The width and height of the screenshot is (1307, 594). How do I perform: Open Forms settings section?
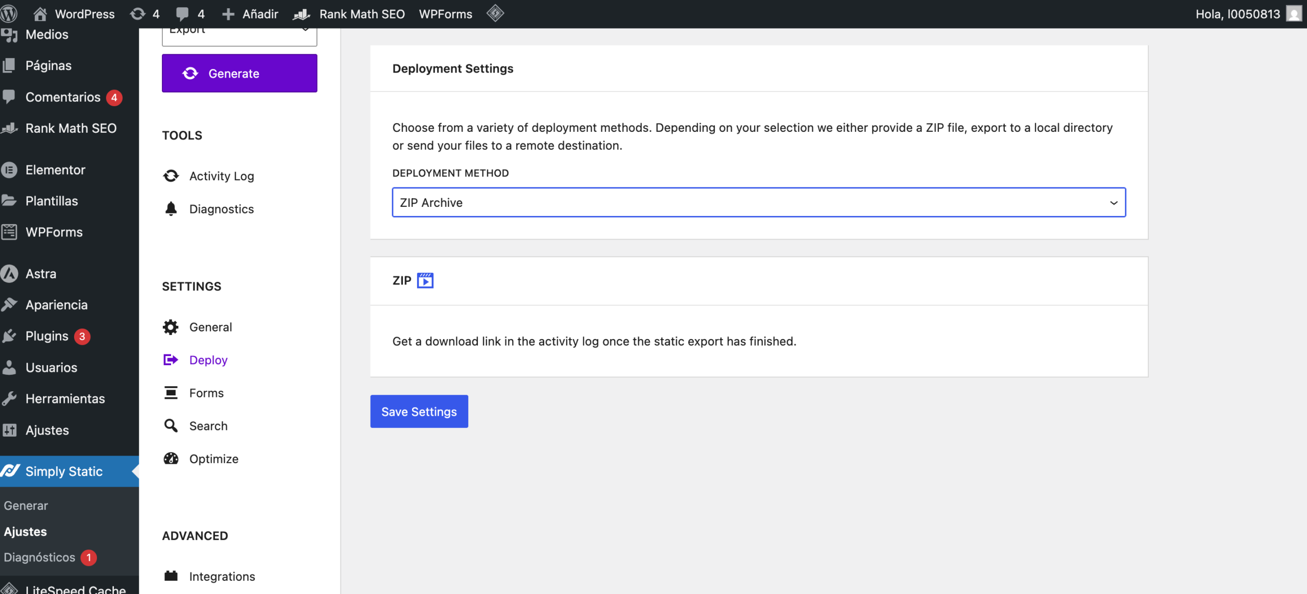206,393
